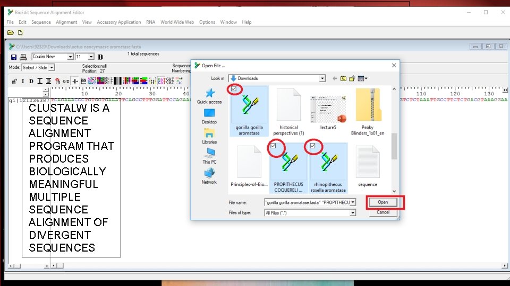Screen dimensions: 510x286
Task: Open the Mode Select / Slide dropdown
Action: click(x=52, y=67)
